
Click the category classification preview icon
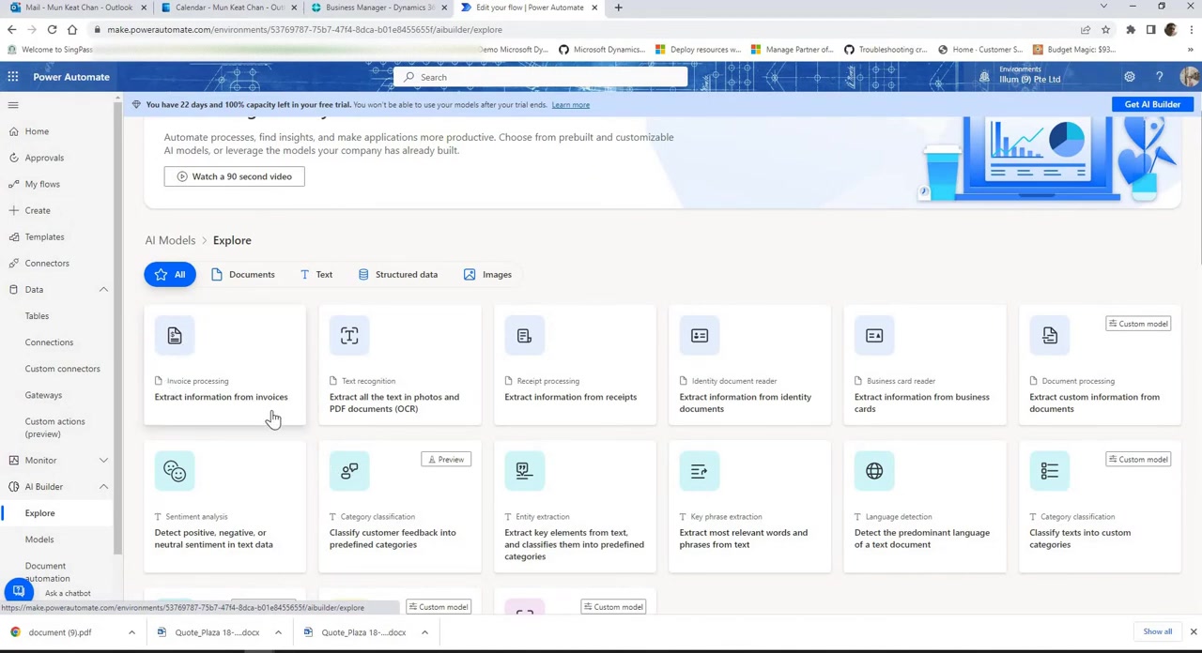click(x=349, y=471)
